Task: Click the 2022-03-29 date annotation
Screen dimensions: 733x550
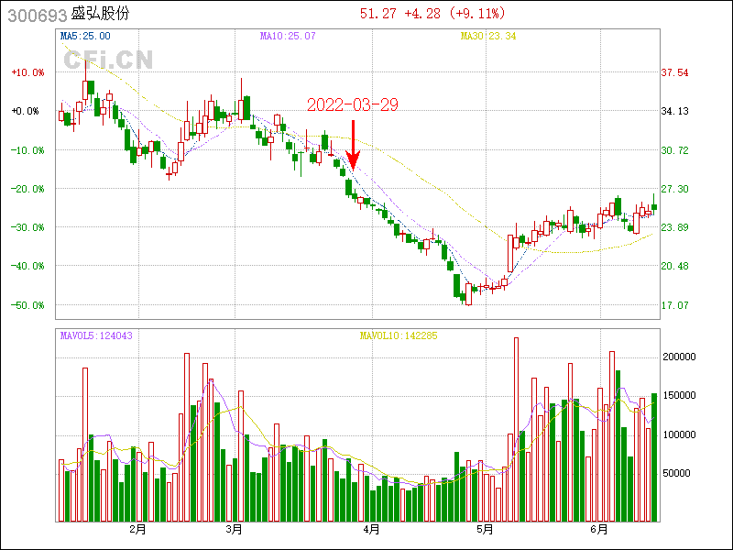Action: pyautogui.click(x=353, y=104)
